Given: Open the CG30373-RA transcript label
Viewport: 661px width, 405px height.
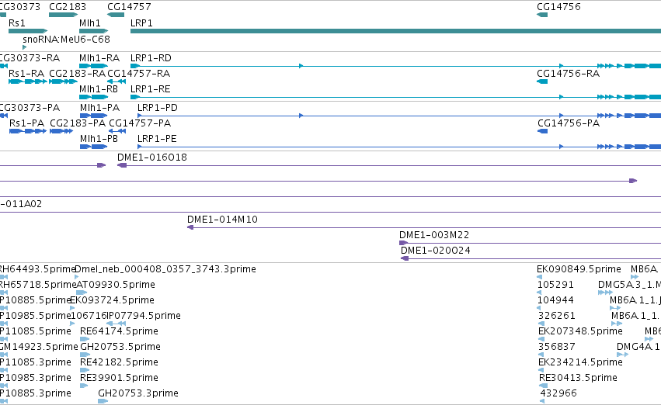Looking at the screenshot, I should click(30, 57).
